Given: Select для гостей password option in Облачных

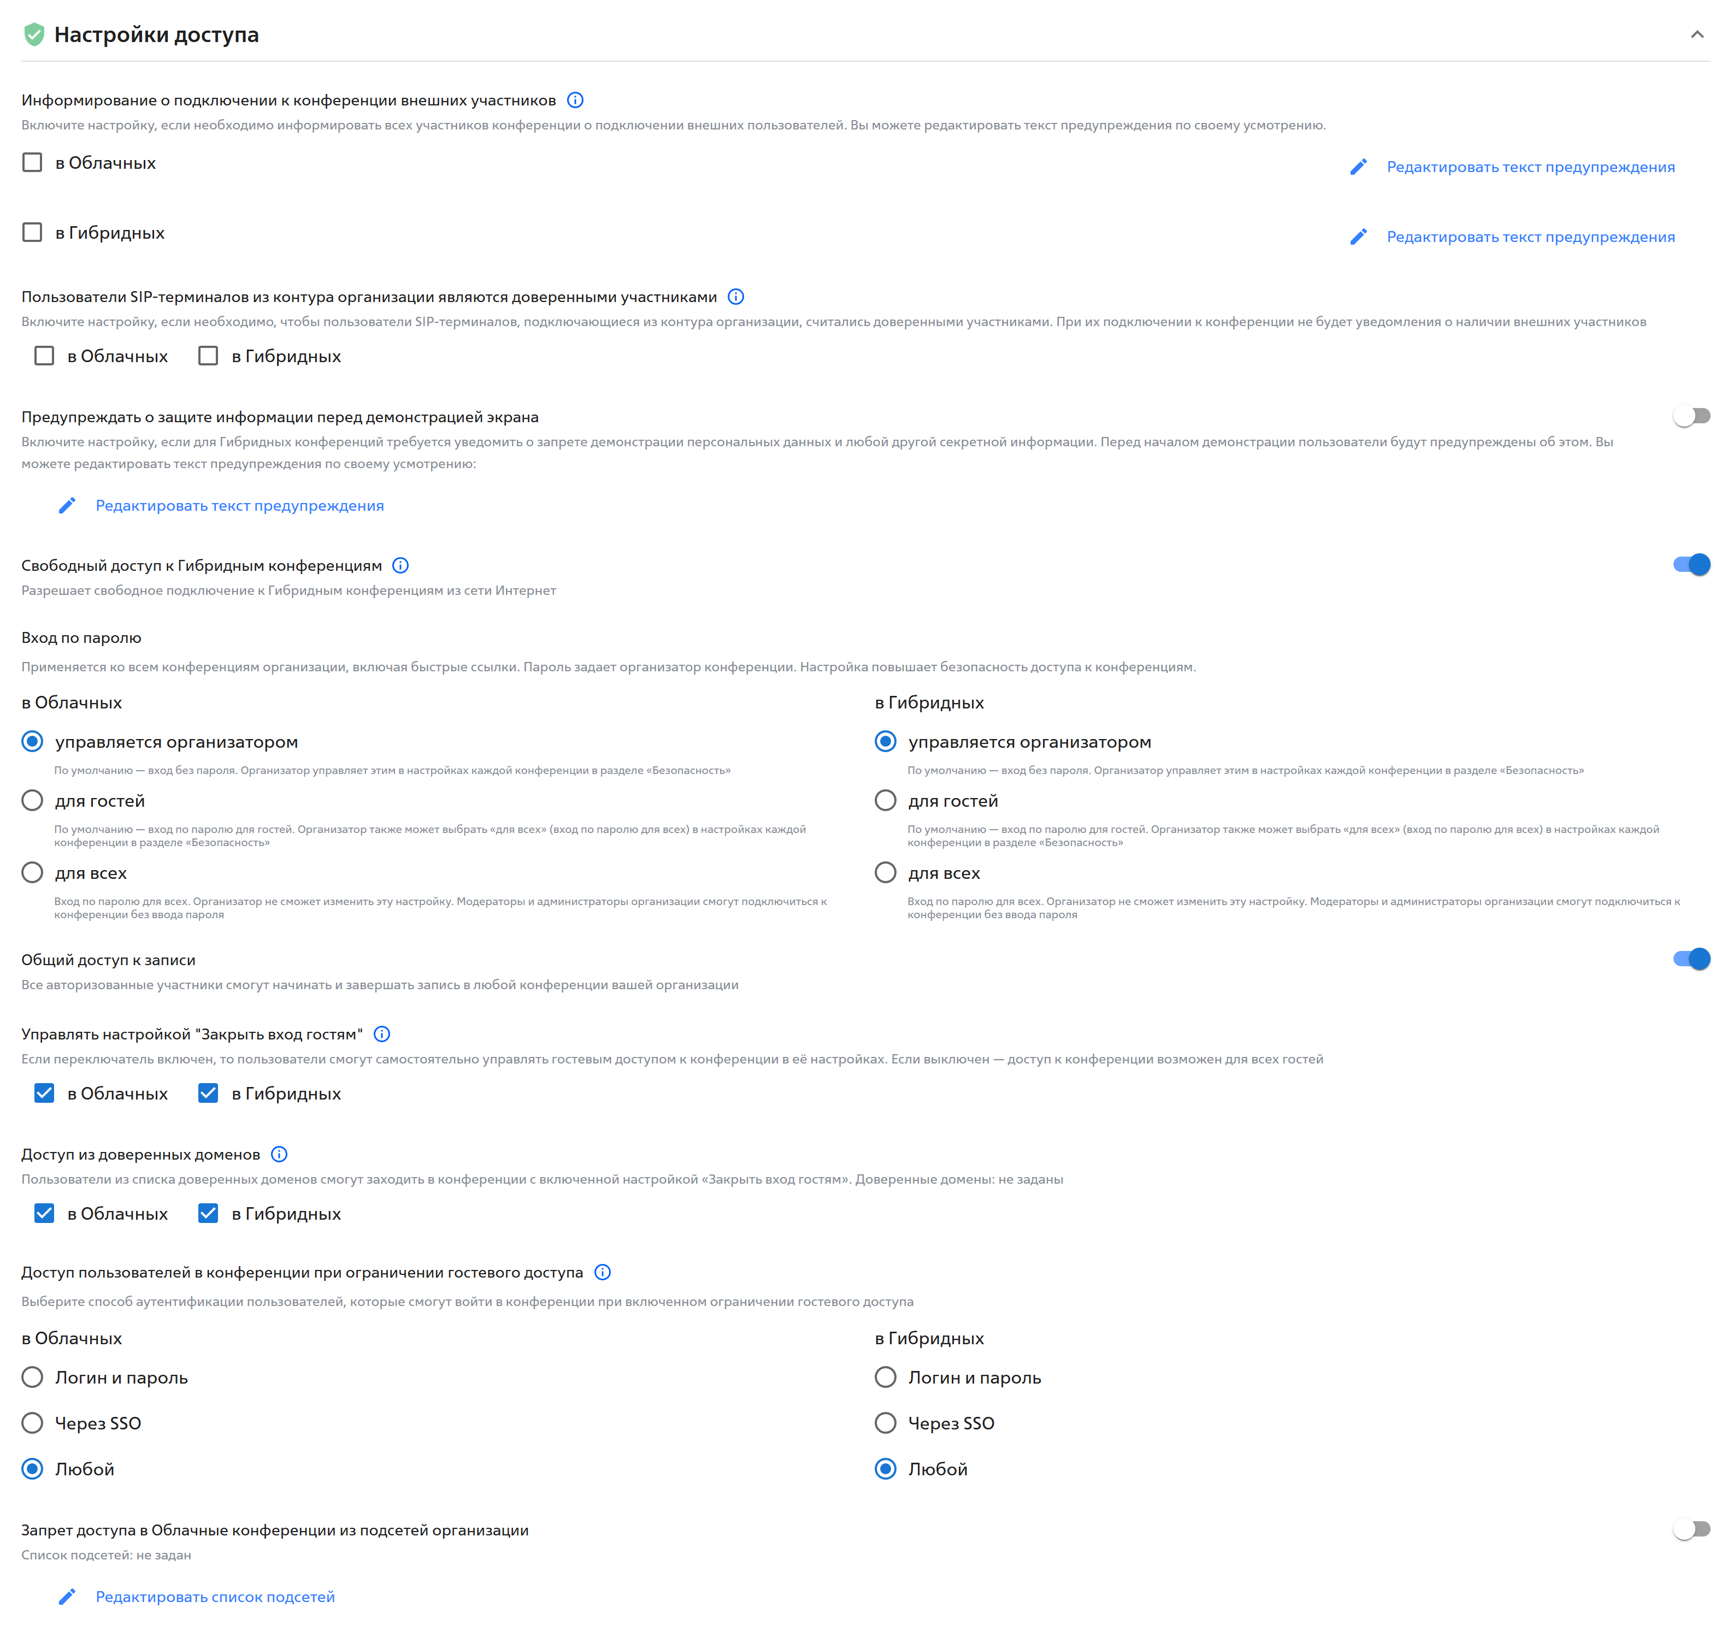Looking at the screenshot, I should point(32,801).
